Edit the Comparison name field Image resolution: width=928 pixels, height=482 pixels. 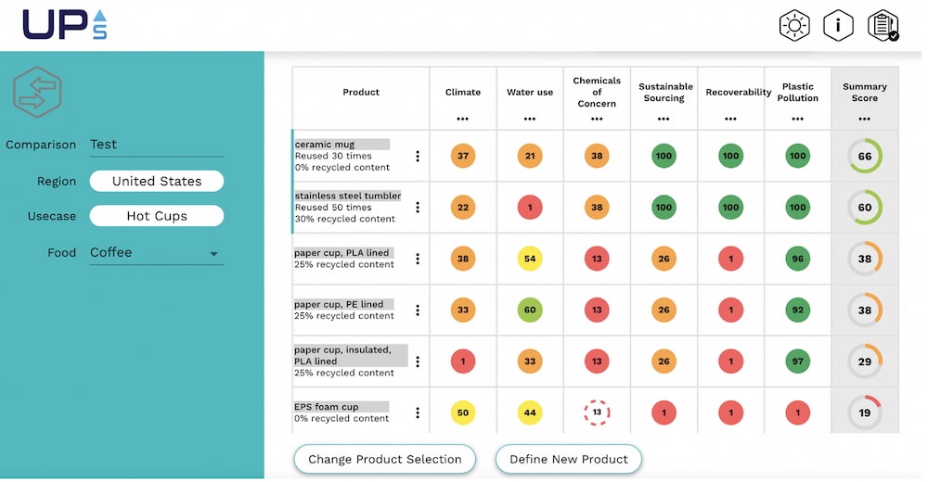coord(156,145)
